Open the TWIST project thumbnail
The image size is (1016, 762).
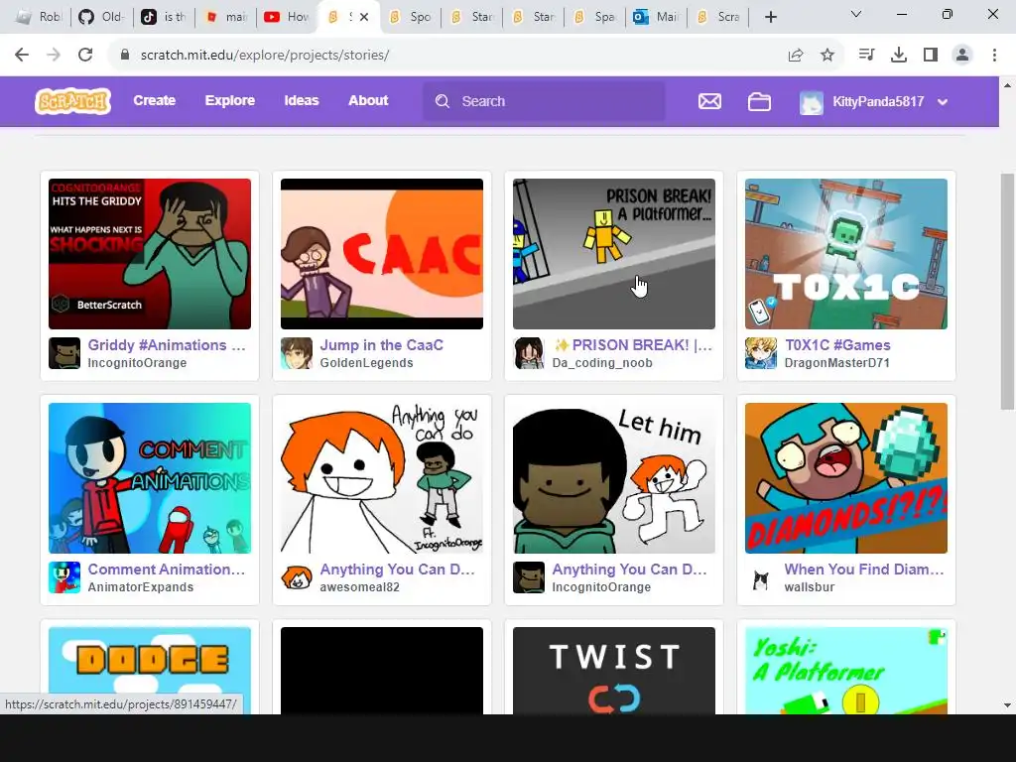pyautogui.click(x=613, y=671)
